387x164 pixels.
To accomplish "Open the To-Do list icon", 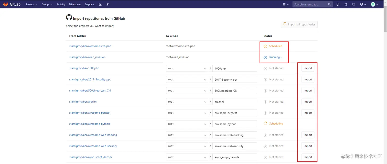I will pyautogui.click(x=354, y=4).
